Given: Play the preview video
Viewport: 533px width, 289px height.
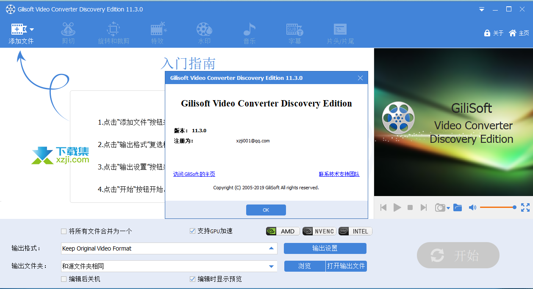Looking at the screenshot, I should click(397, 207).
